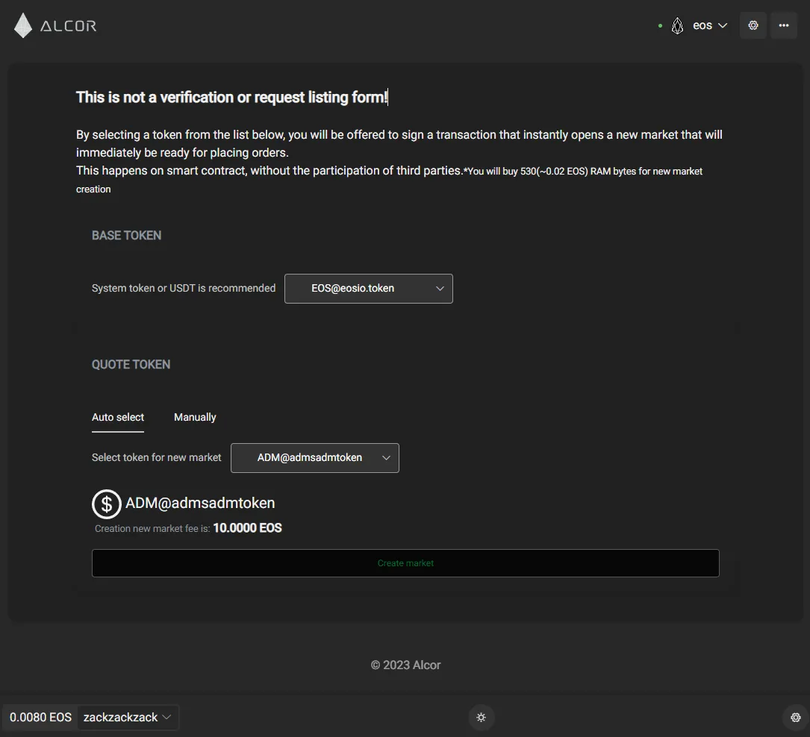Switch to the Manually tab
The width and height of the screenshot is (810, 737).
pos(195,417)
